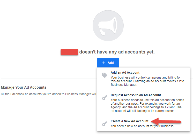
Task: Click key icon beside Request Access option
Action: pos(105,98)
